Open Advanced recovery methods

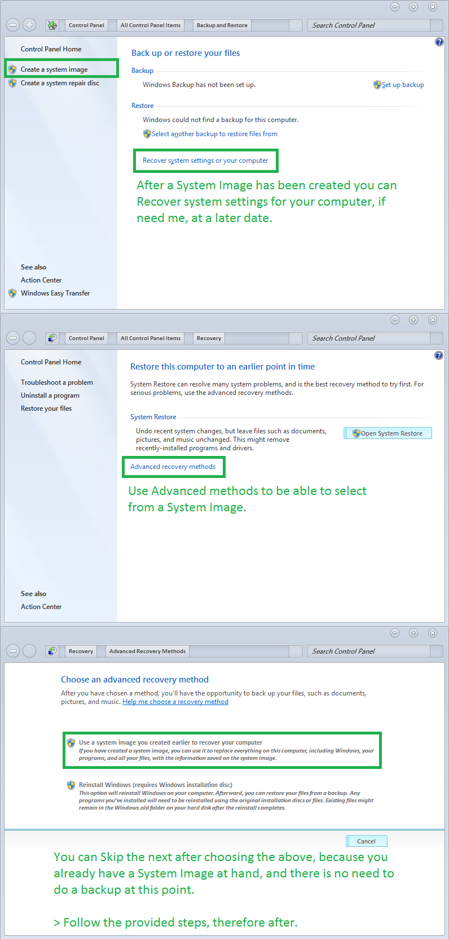coord(173,467)
